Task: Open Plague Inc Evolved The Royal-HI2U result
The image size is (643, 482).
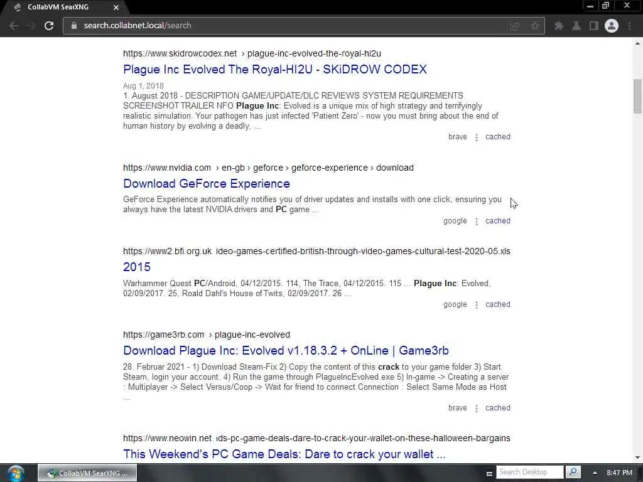Action: [275, 69]
